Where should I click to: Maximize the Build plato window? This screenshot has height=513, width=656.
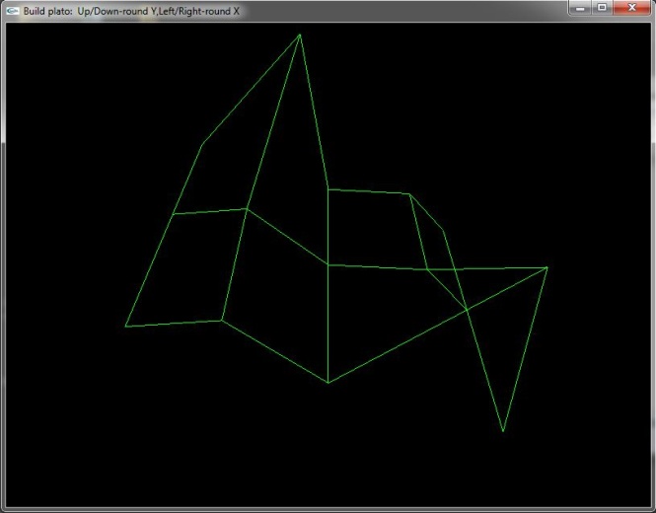(602, 8)
